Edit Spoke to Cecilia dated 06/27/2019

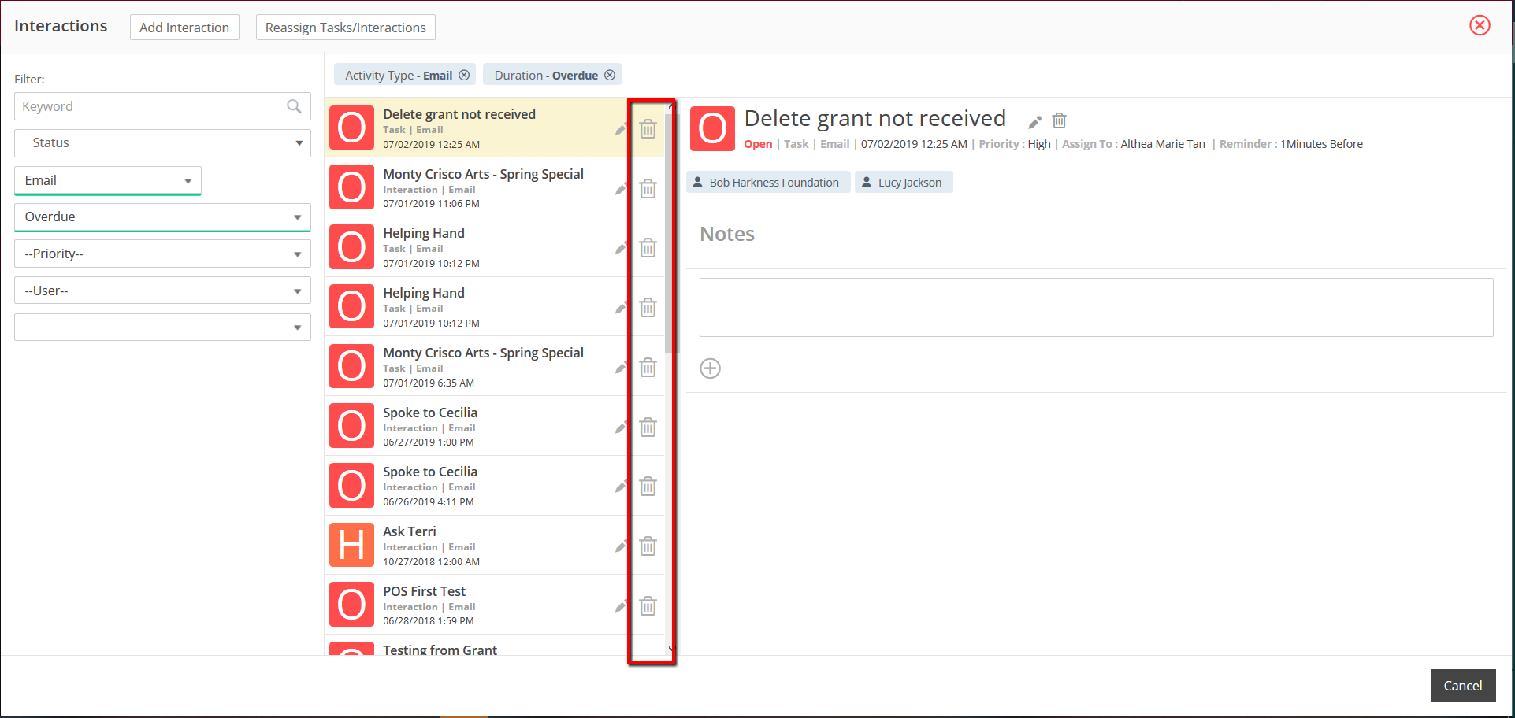pyautogui.click(x=621, y=427)
